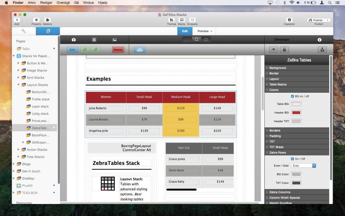This screenshot has width=345, height=216.
Task: Open the Table BG color well
Action: 296,104
